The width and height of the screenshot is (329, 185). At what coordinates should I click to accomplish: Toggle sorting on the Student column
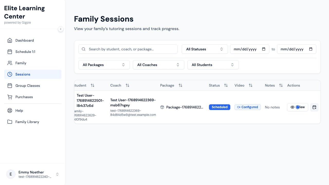pos(93,85)
